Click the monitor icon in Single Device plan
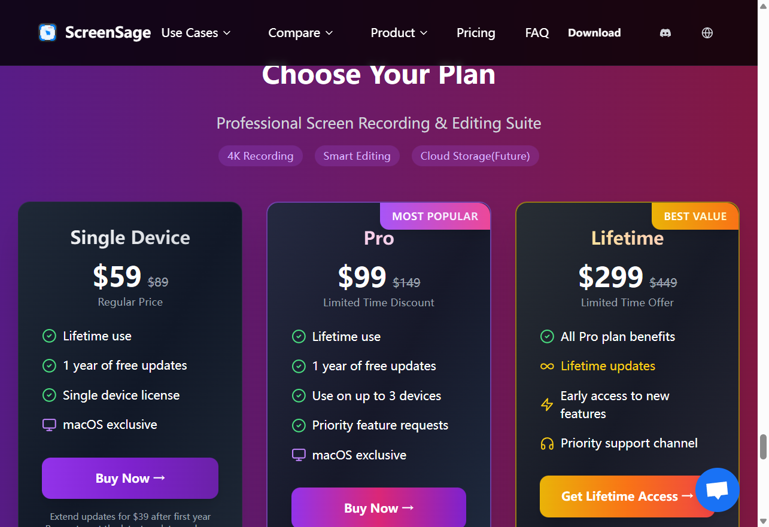 pyautogui.click(x=49, y=425)
